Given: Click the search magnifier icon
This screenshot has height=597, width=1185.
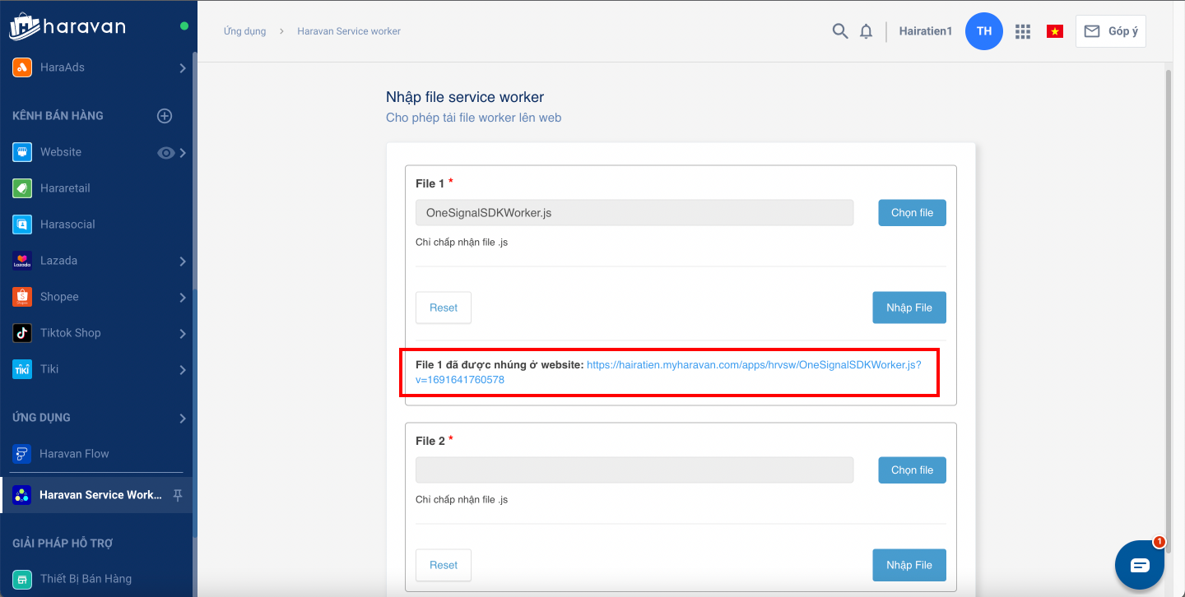Looking at the screenshot, I should click(839, 31).
